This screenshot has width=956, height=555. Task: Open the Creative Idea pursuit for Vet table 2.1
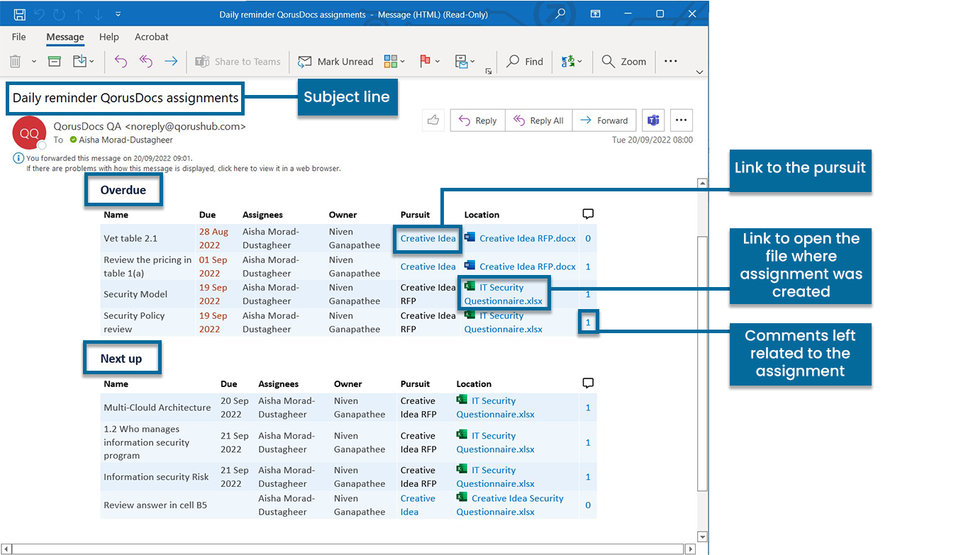(x=428, y=238)
